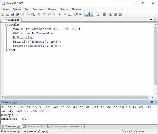Switch to Список ошибок tab
This screenshot has height=134, width=158.
coord(34,126)
